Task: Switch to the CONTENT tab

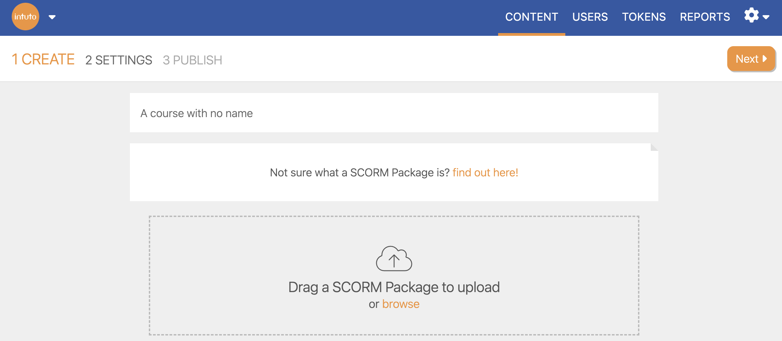Action: pyautogui.click(x=532, y=17)
